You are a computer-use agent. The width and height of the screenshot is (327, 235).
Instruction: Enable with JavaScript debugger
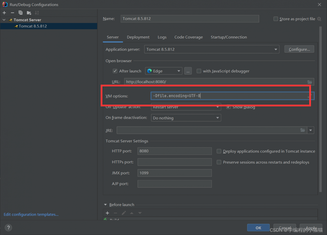pos(199,71)
